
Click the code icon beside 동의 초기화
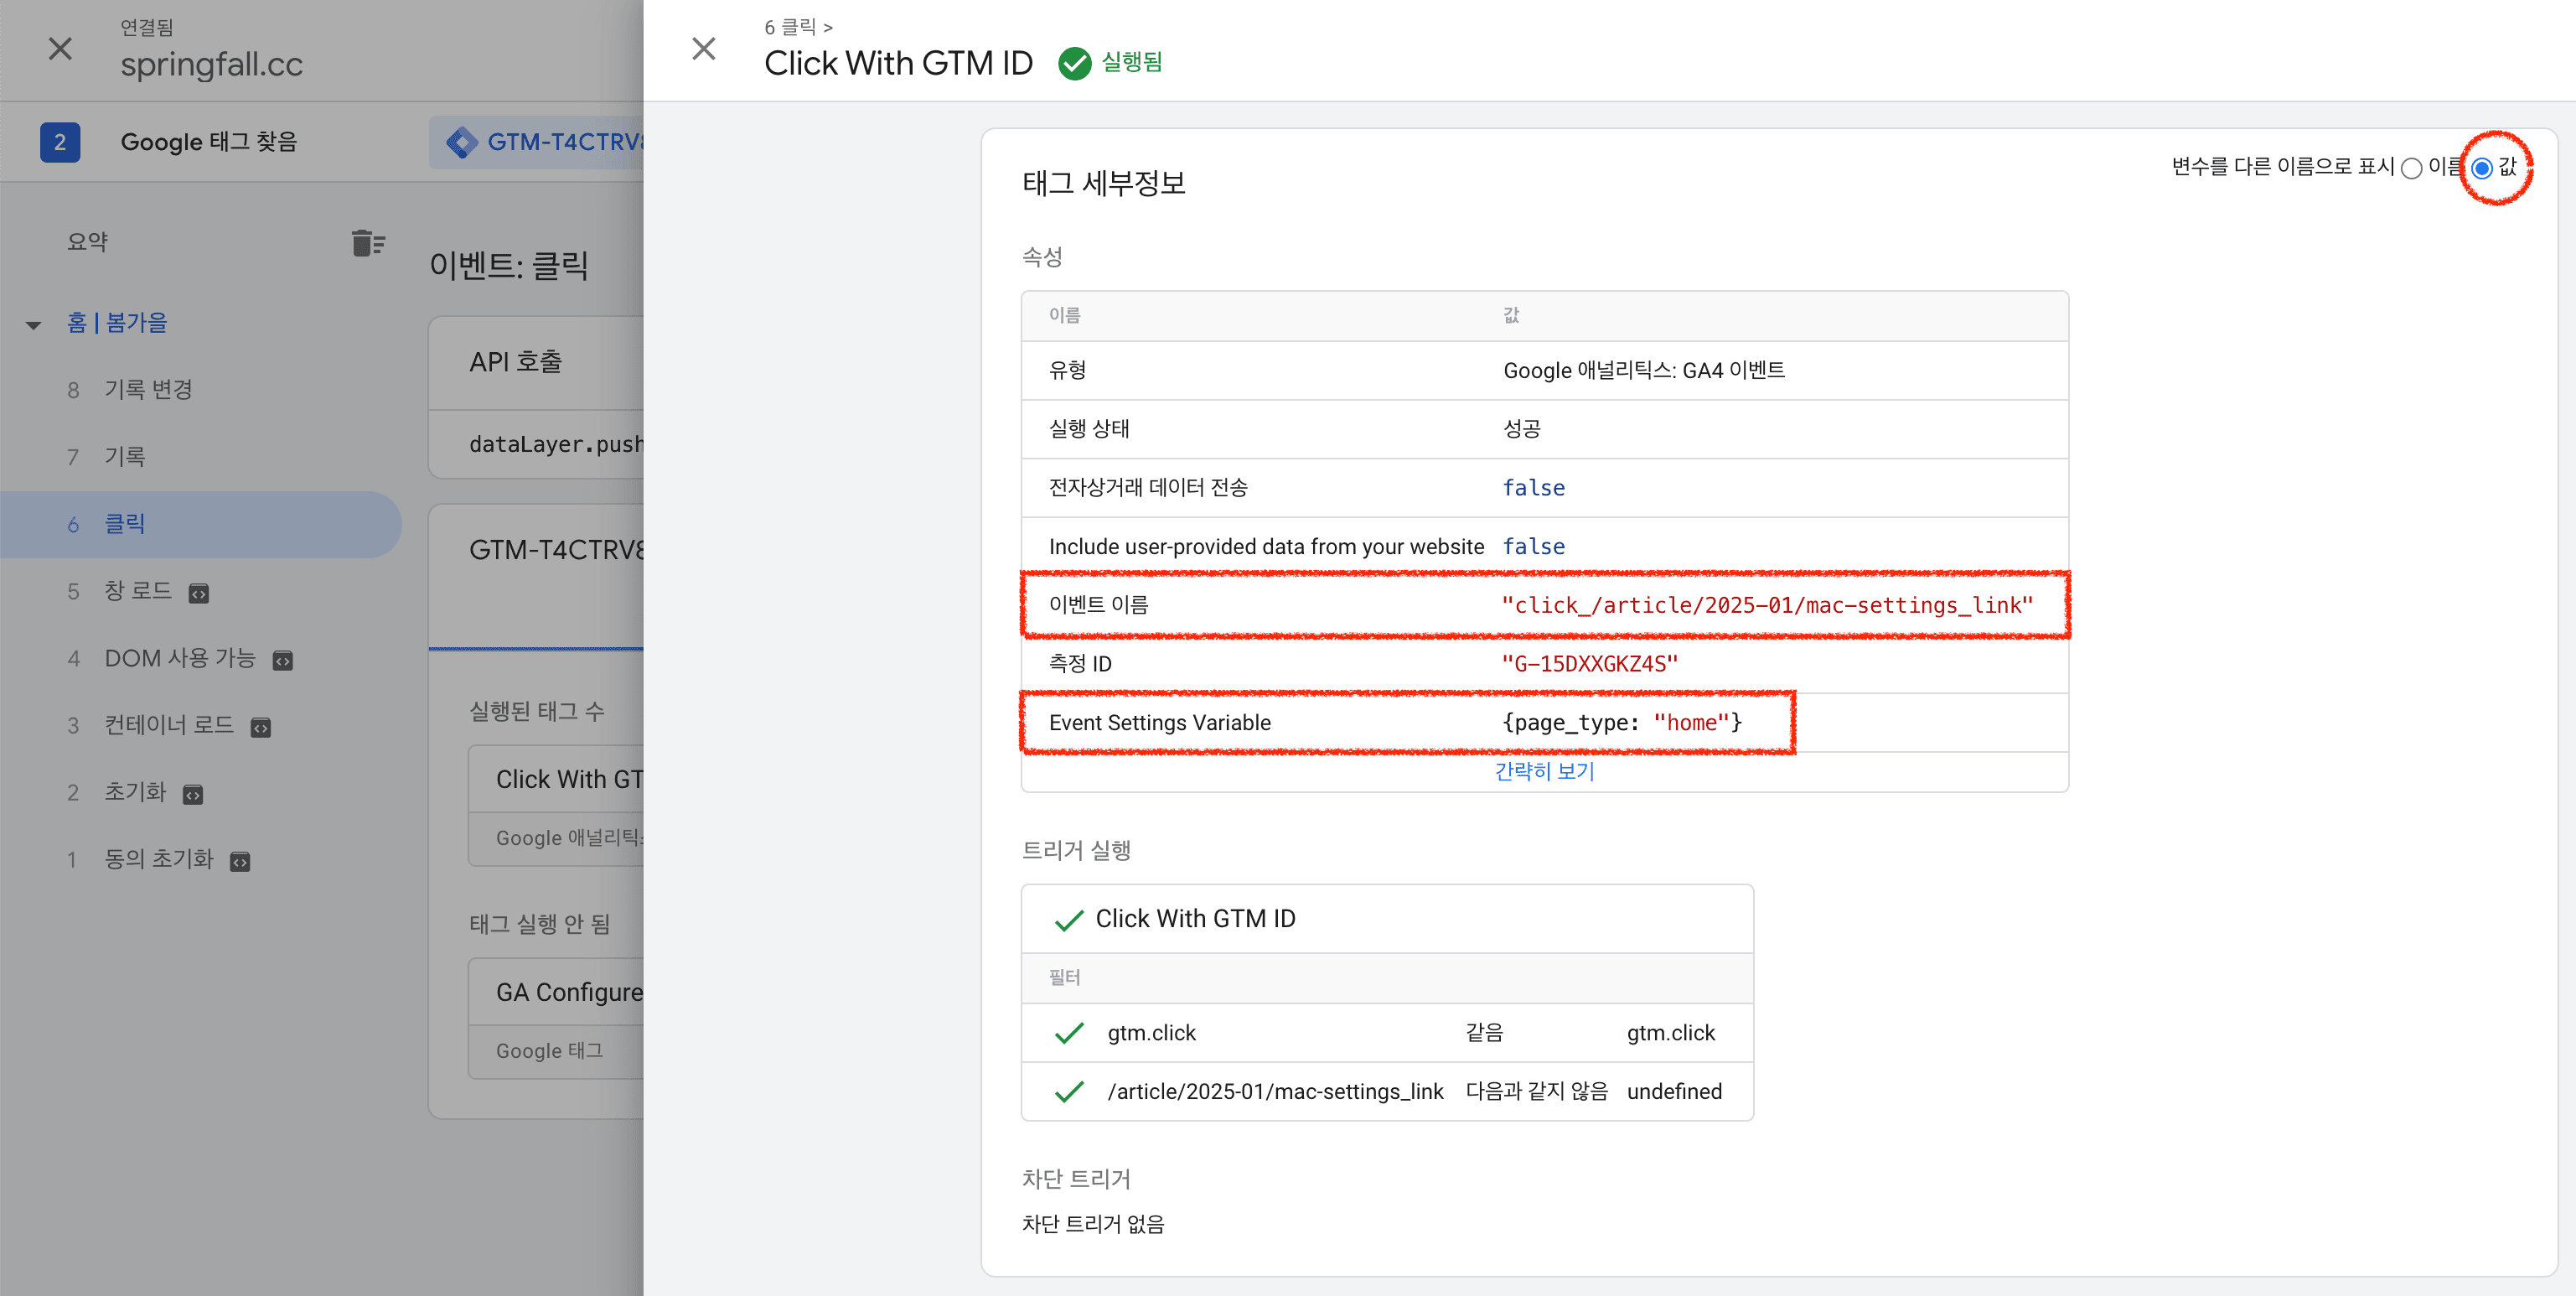(x=239, y=860)
